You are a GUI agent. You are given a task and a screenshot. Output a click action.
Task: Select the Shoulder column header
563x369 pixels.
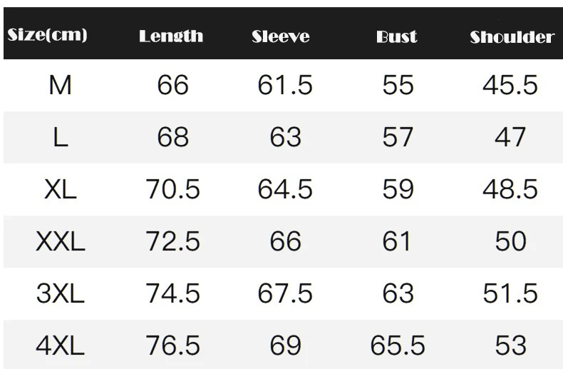tap(512, 37)
